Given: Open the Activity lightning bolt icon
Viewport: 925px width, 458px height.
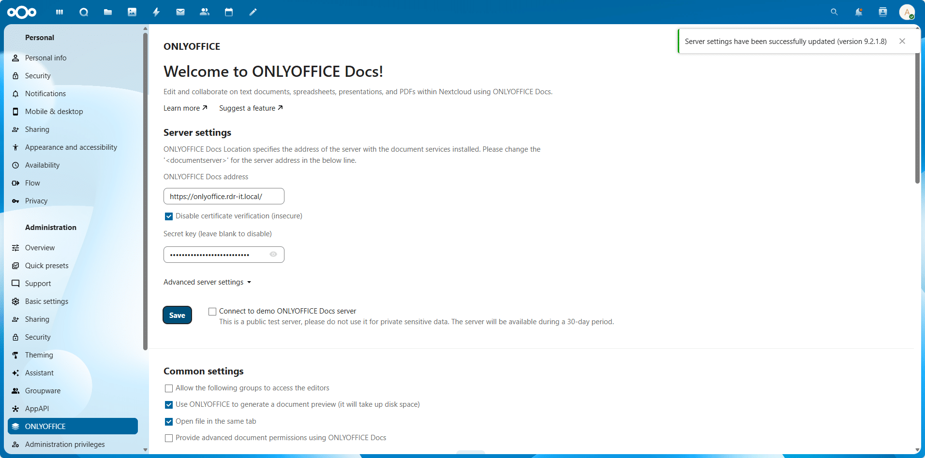Looking at the screenshot, I should point(156,12).
